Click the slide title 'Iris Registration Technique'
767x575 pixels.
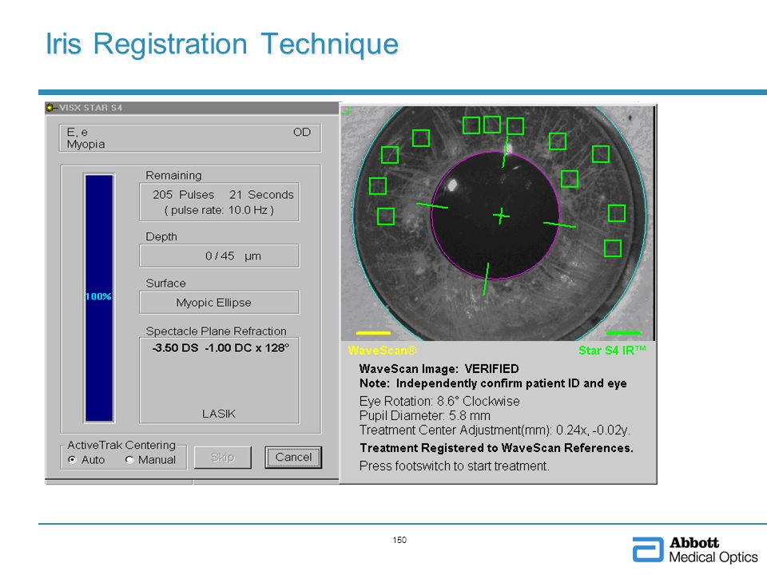click(222, 44)
